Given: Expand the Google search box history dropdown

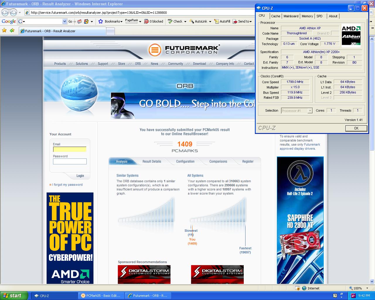Looking at the screenshot, I should (x=65, y=21).
